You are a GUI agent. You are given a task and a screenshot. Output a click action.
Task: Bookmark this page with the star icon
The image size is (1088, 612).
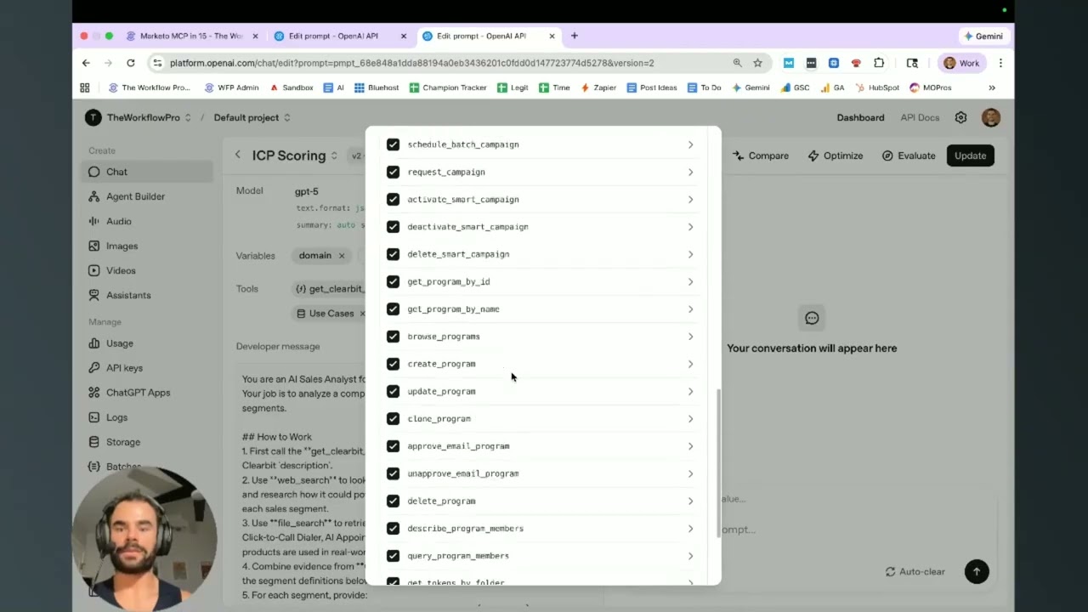[757, 63]
